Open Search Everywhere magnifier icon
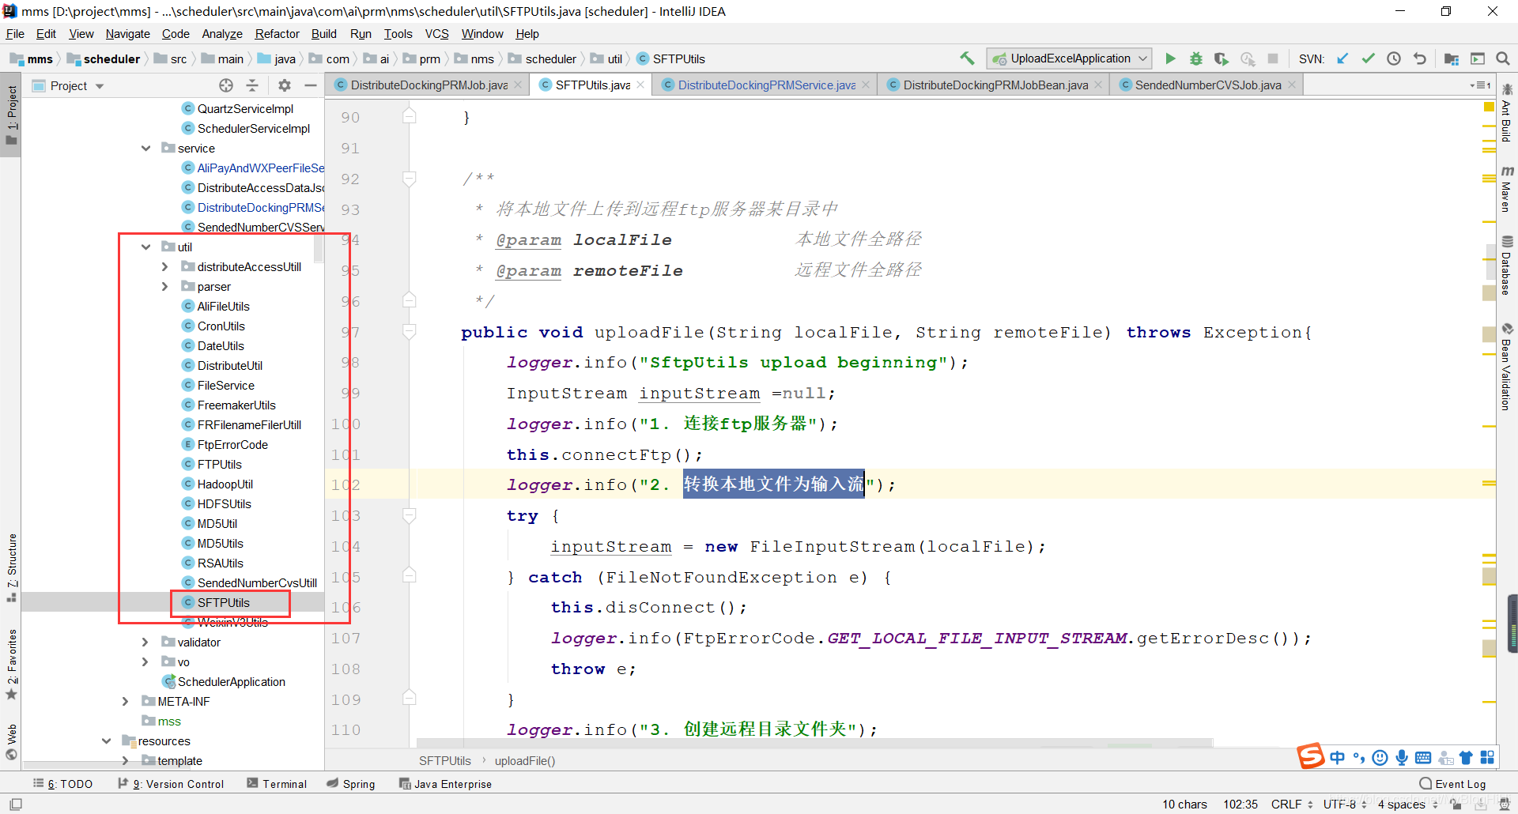1518x814 pixels. 1503,58
